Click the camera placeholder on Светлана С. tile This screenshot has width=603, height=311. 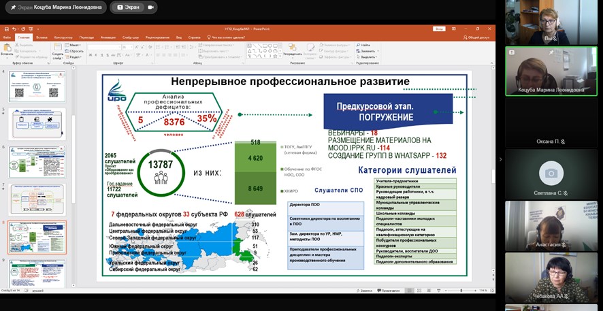coord(551,173)
